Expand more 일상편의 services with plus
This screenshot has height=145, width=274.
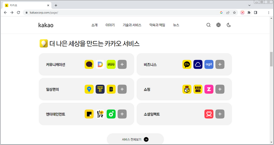[x=122, y=89]
